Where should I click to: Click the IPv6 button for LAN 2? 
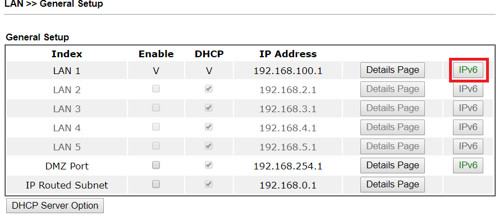pos(468,89)
